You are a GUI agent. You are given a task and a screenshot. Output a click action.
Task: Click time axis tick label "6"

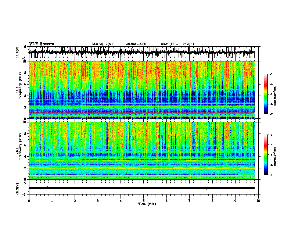tap(167, 201)
